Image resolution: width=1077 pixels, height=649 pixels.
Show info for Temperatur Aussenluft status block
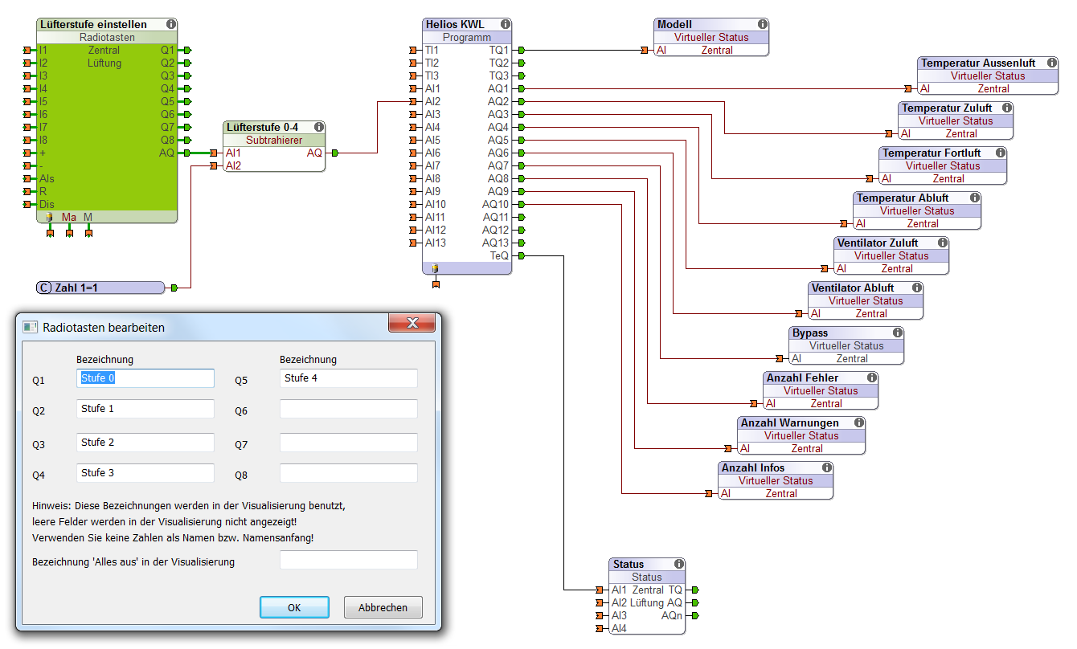1051,63
